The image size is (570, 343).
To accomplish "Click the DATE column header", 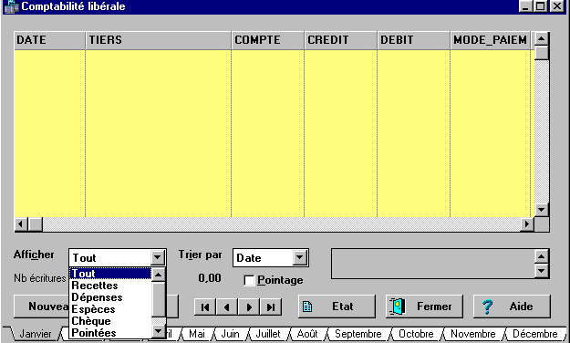I will click(x=49, y=40).
